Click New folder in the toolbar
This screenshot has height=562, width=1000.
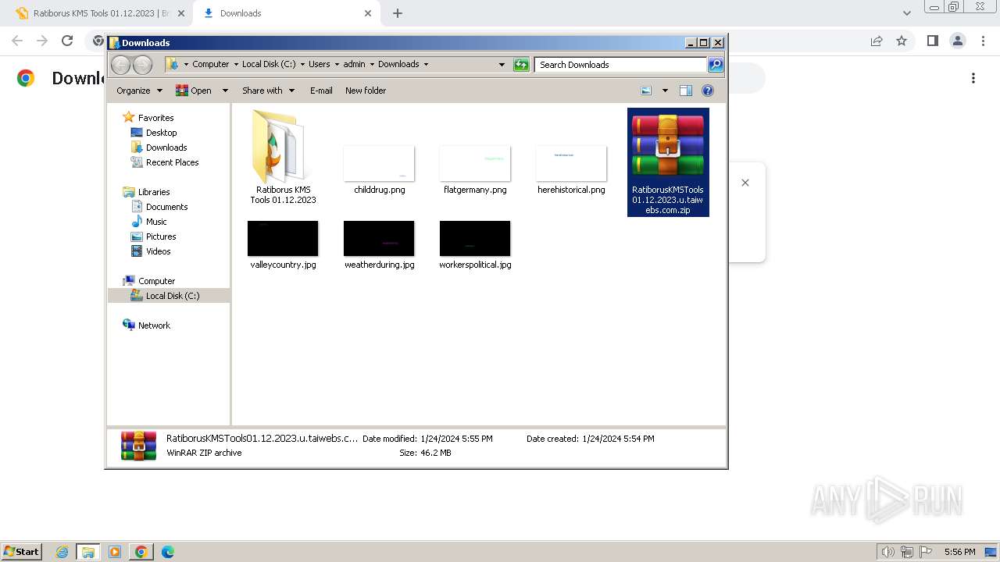366,91
